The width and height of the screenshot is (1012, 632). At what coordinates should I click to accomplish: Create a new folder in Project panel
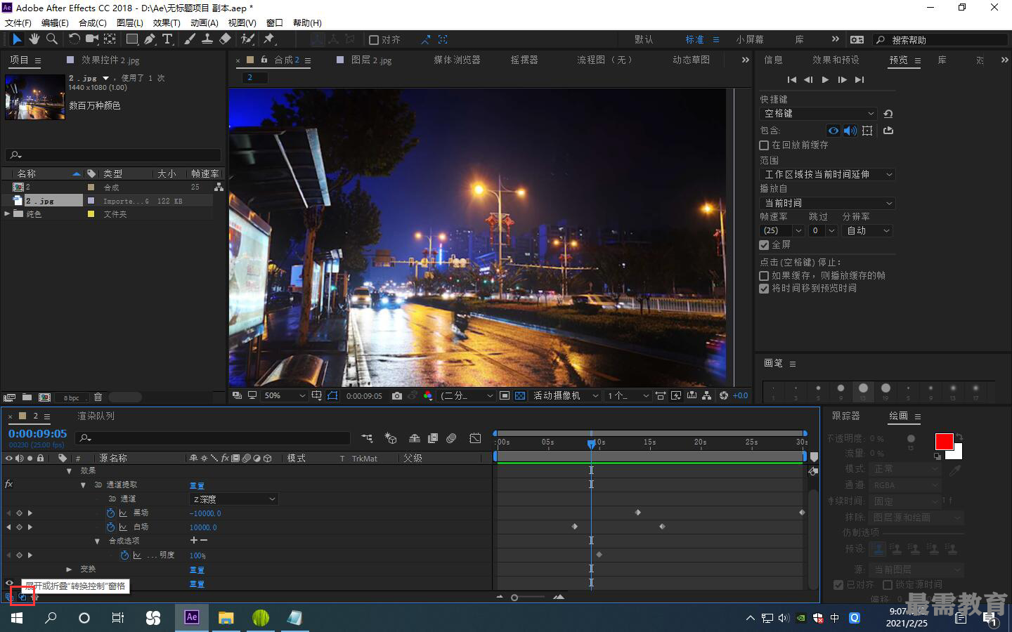27,397
